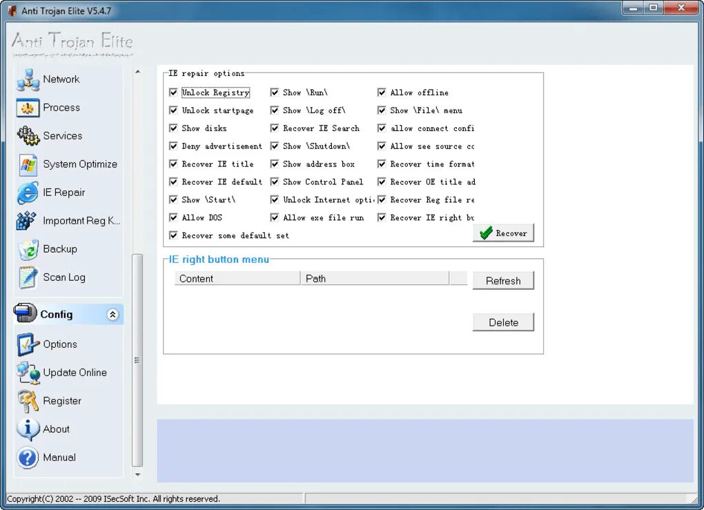
Task: Disable Recover IE title option
Action: point(173,164)
